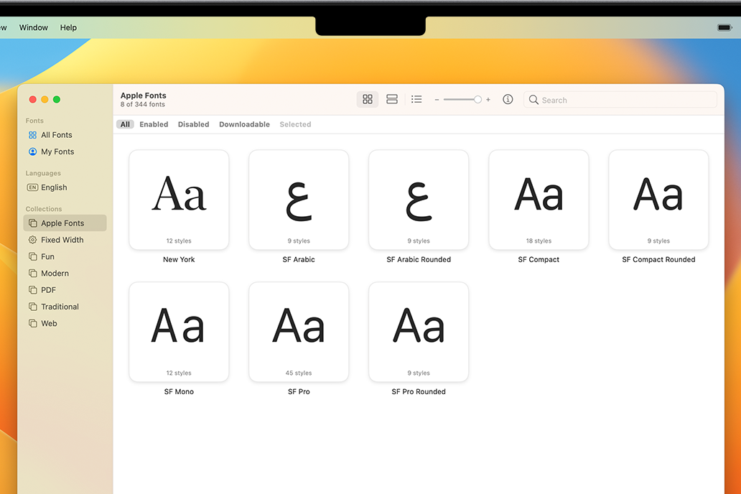Select Apple Fonts collection label
741x494 pixels.
(x=62, y=223)
